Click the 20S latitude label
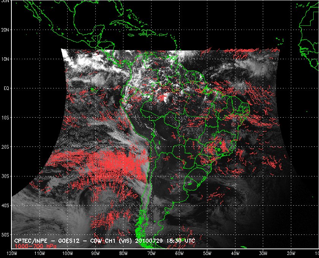319x258 pixels. point(5,147)
